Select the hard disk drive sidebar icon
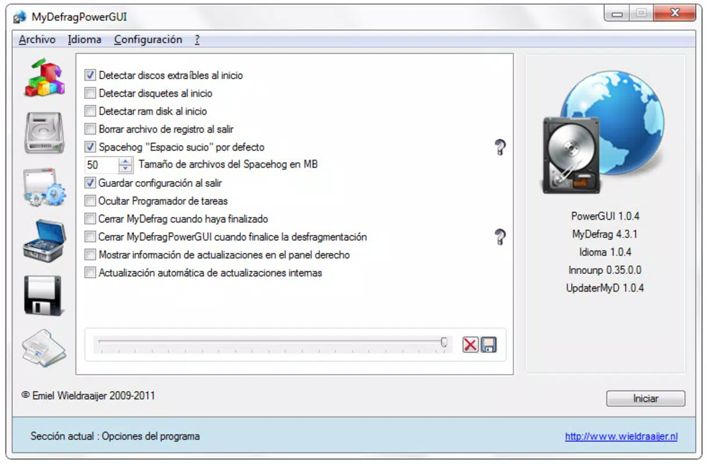This screenshot has width=707, height=464. point(44,133)
